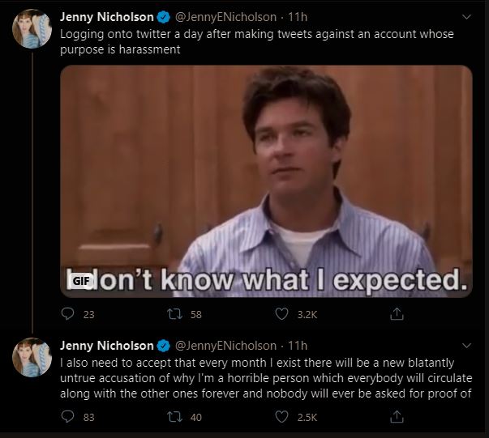Reply to the second tweet with 83 replies
Screen dimensions: 489x438
[x=68, y=417]
